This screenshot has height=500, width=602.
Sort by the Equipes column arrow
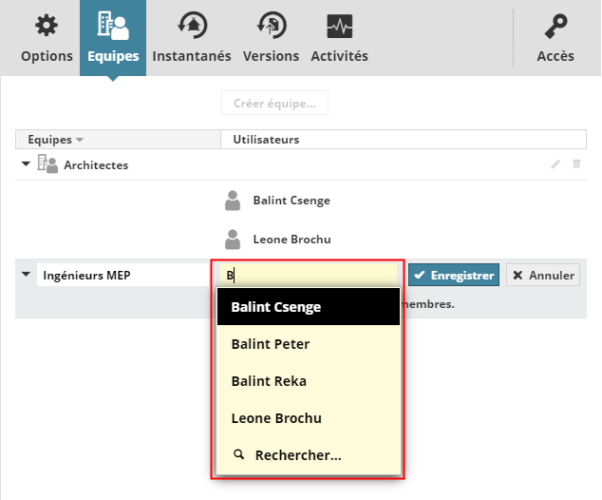point(80,140)
